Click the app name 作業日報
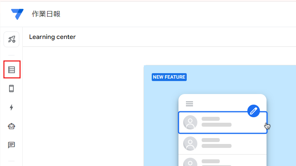 (x=46, y=14)
